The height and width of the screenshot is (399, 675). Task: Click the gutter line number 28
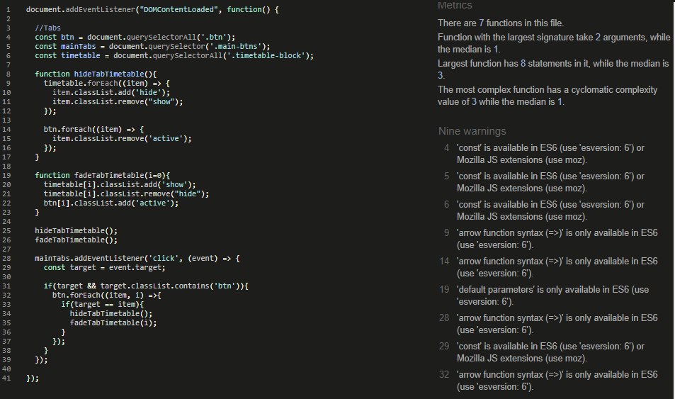click(x=6, y=259)
